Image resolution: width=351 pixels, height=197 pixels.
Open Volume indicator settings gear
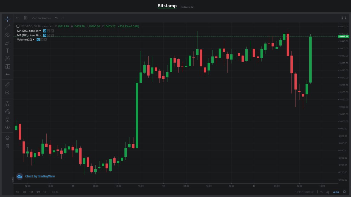42,40
